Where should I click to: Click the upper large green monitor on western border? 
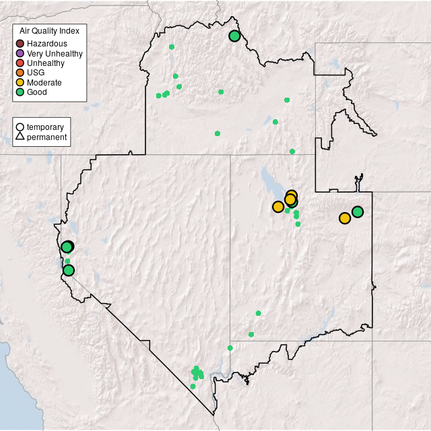click(67, 247)
